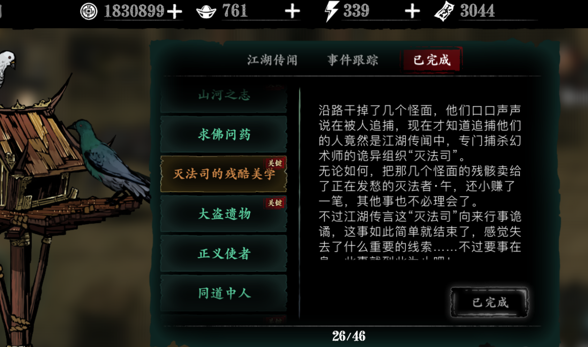Open the 正义使者 quest entry
Image resolution: width=588 pixels, height=347 pixels.
[x=224, y=253]
